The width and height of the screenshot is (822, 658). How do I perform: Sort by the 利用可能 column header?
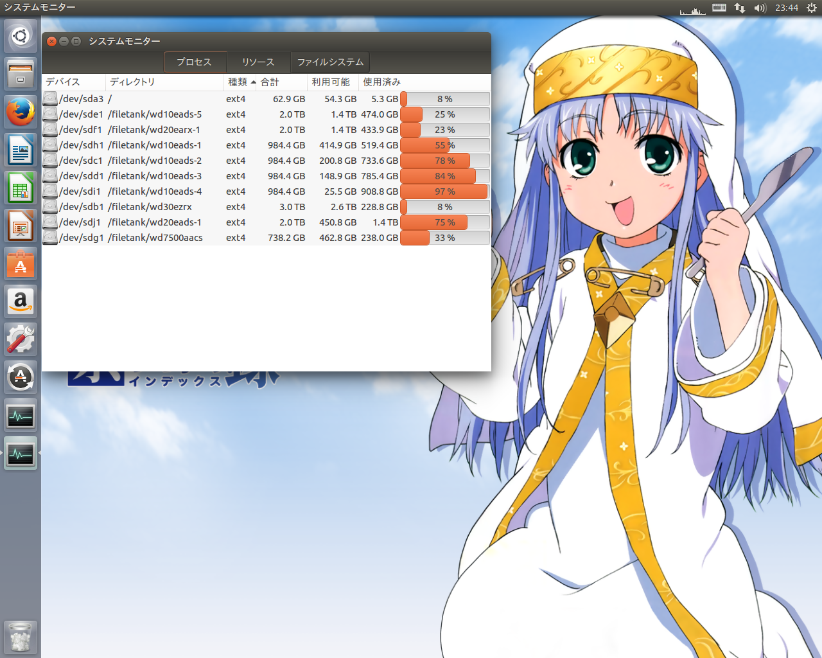click(x=333, y=82)
